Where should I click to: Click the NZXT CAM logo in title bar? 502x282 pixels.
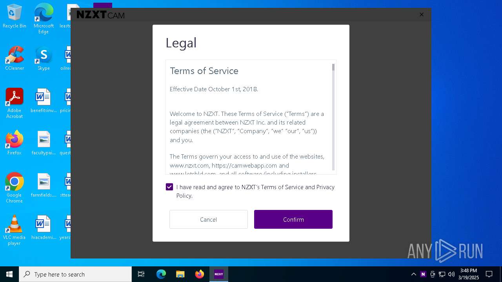click(100, 15)
